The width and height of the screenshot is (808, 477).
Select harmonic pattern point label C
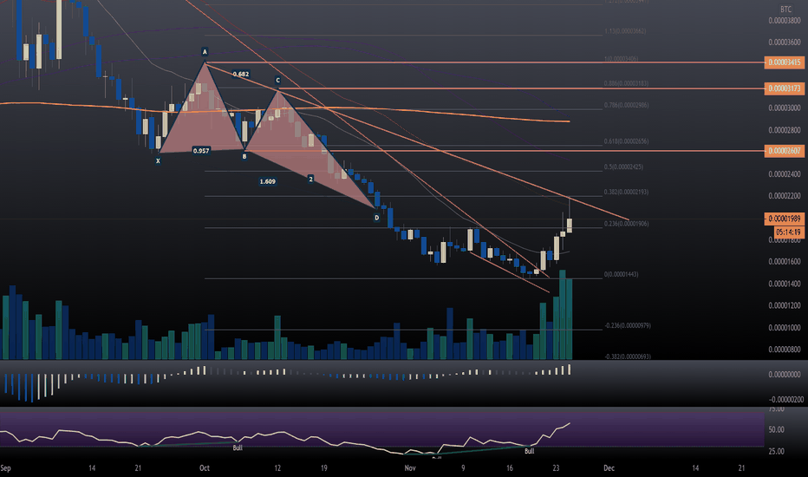point(277,80)
